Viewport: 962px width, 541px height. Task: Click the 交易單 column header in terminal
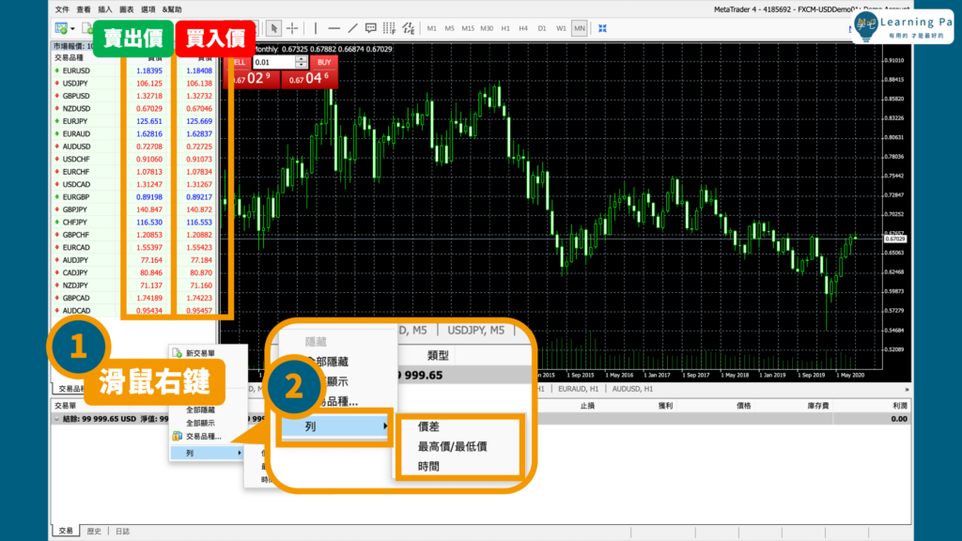tap(65, 406)
